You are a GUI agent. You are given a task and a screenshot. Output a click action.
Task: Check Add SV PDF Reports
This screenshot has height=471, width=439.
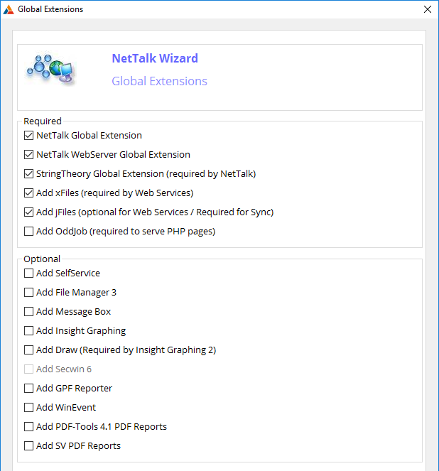coord(28,446)
